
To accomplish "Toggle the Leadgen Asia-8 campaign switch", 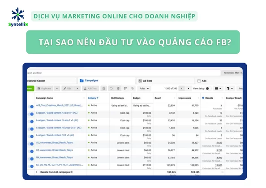I will click(x=31, y=114).
